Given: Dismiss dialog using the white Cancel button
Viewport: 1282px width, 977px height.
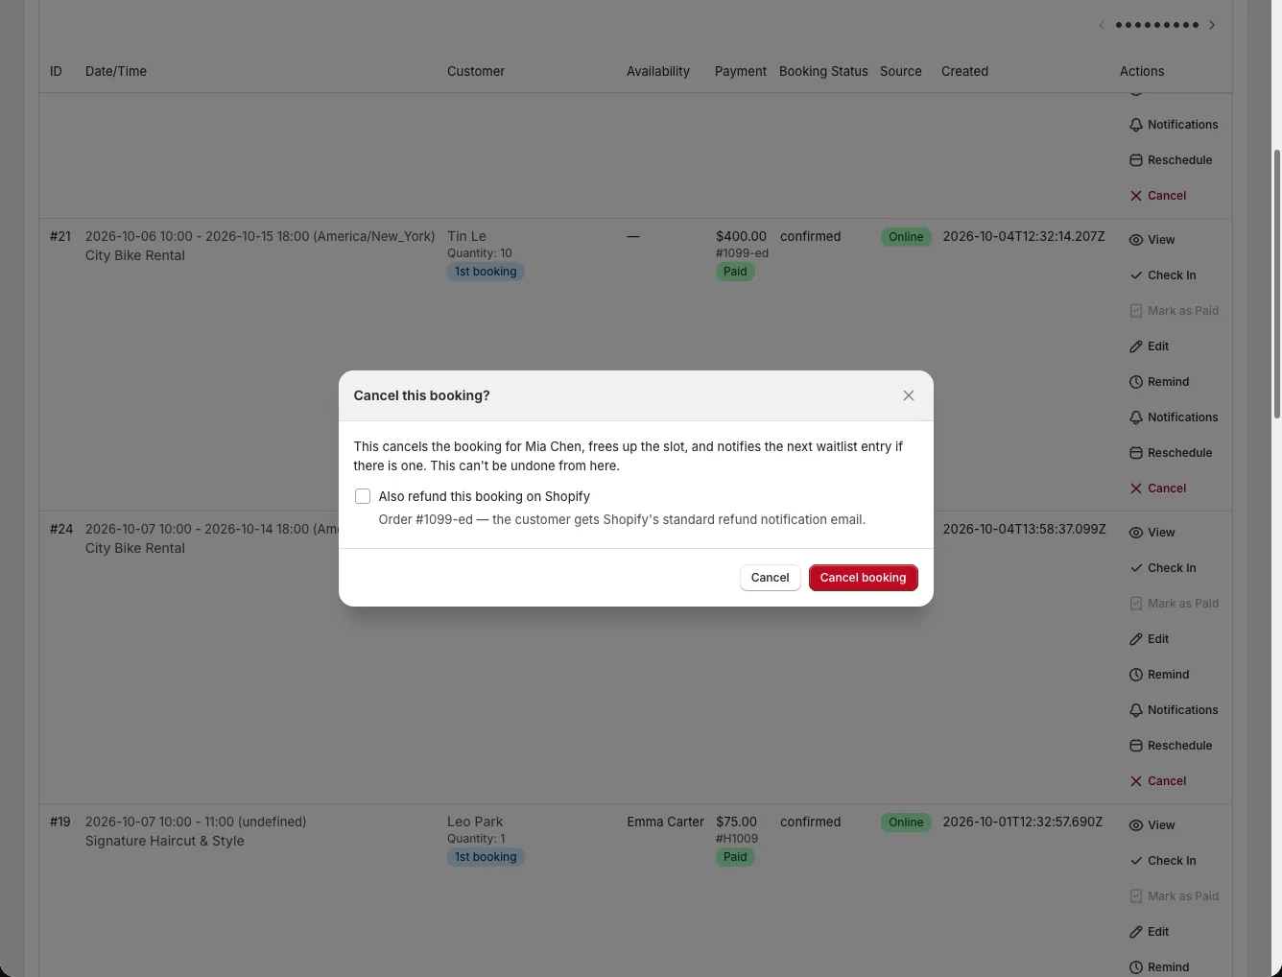Looking at the screenshot, I should click(x=770, y=578).
